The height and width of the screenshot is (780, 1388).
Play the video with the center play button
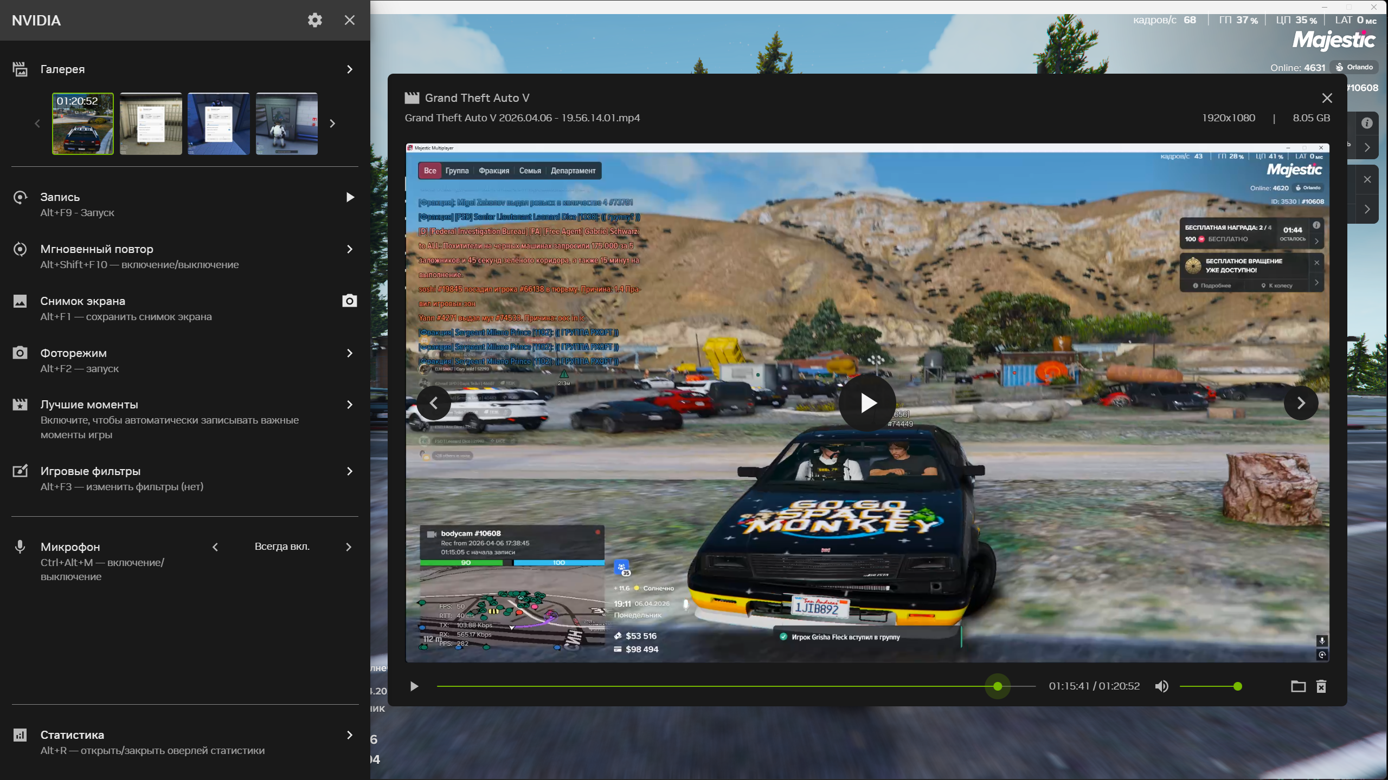click(868, 403)
